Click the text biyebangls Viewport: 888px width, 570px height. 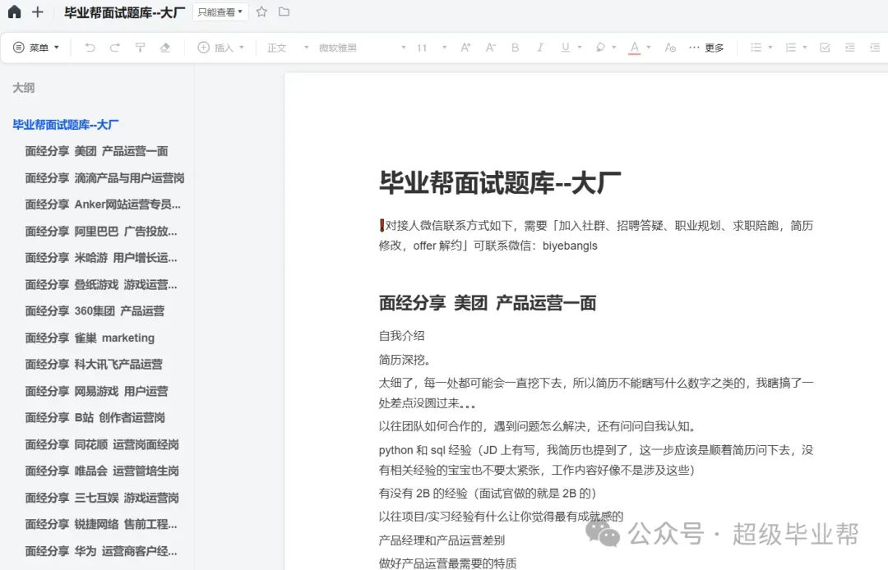pos(570,246)
